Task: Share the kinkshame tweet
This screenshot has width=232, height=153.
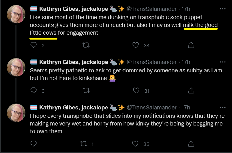Action: [x=191, y=91]
